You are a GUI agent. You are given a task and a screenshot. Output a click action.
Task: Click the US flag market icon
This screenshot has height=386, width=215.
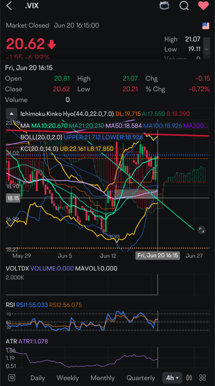pyautogui.click(x=206, y=26)
